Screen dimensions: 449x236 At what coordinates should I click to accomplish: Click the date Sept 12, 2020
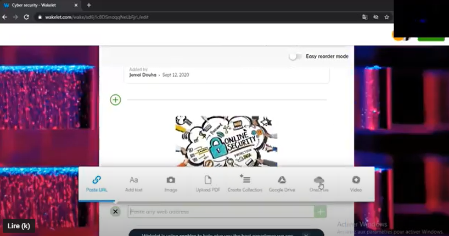pyautogui.click(x=176, y=75)
